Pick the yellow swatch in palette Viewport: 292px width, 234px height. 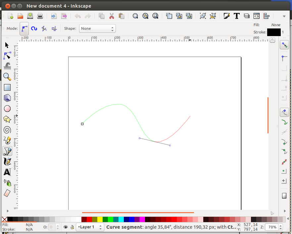coord(100,219)
